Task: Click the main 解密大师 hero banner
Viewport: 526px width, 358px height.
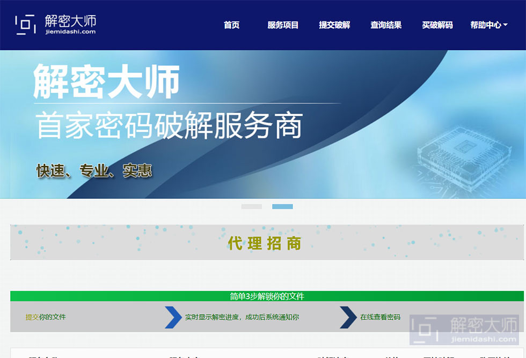Action: pyautogui.click(x=263, y=124)
